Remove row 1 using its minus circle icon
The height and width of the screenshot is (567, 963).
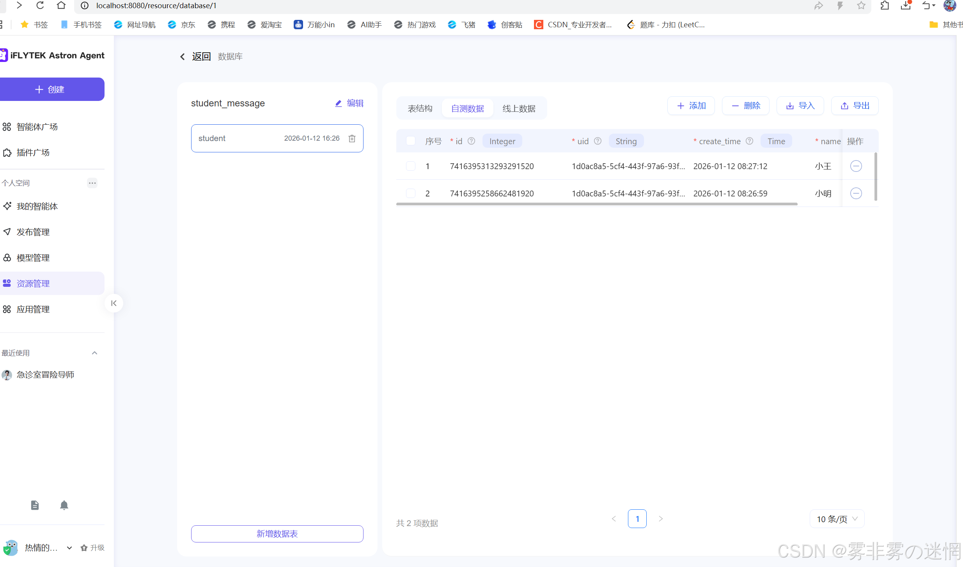[x=856, y=166]
